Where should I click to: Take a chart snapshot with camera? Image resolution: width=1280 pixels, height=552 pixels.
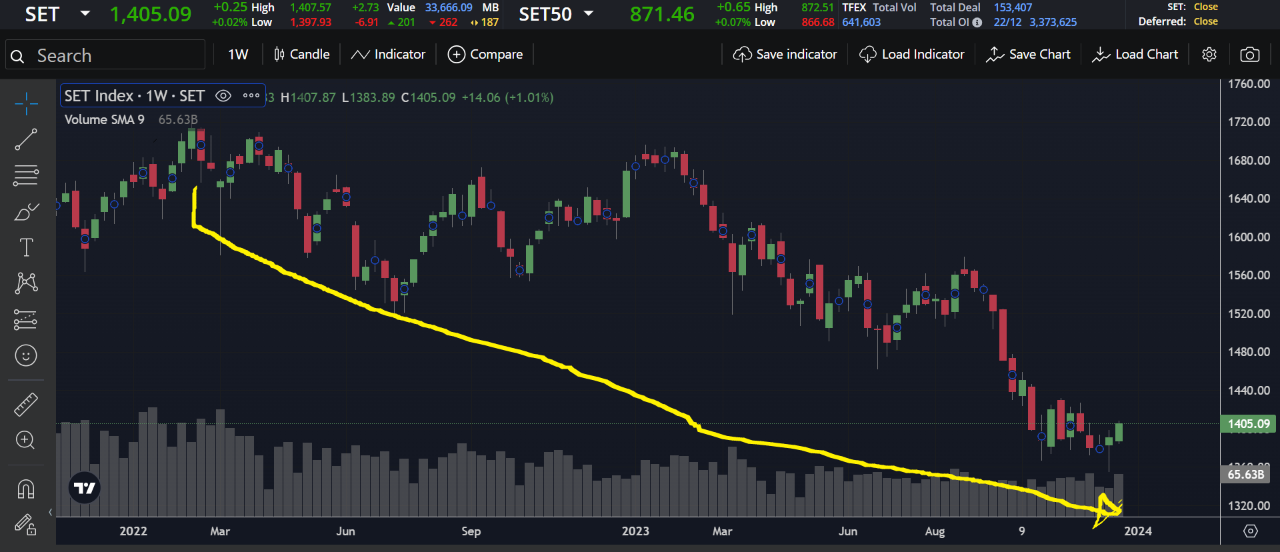pos(1250,55)
